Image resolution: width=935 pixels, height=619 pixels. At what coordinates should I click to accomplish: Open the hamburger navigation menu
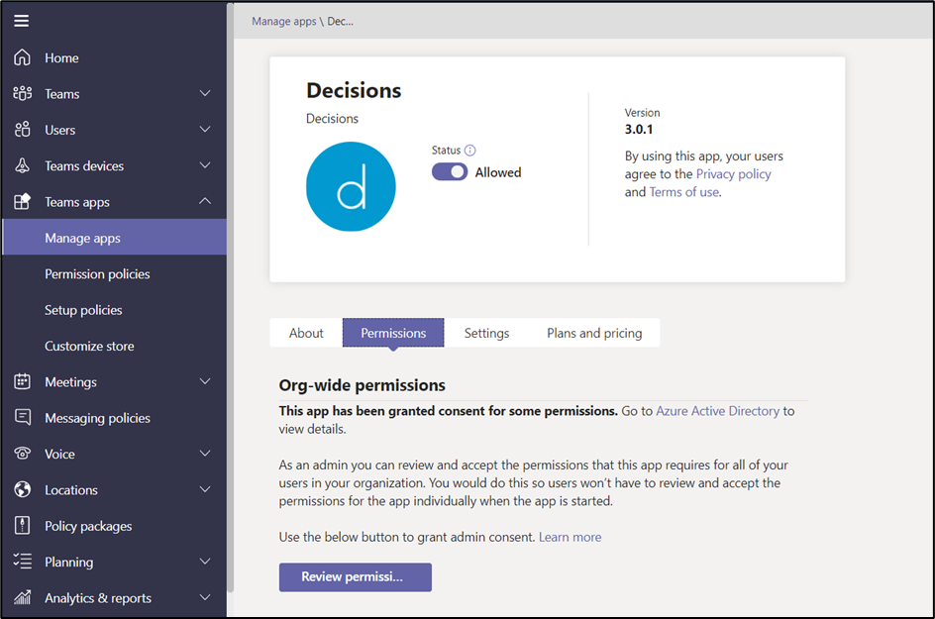pos(22,22)
